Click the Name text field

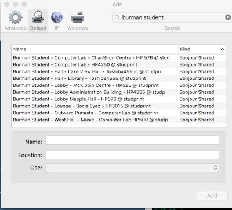[132, 140]
